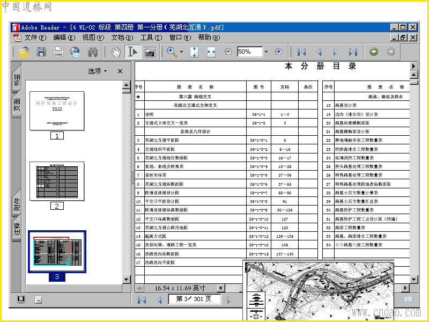Open the Zoom tool dropdown arrow
Viewport: 429px width, 322px height.
(x=181, y=52)
